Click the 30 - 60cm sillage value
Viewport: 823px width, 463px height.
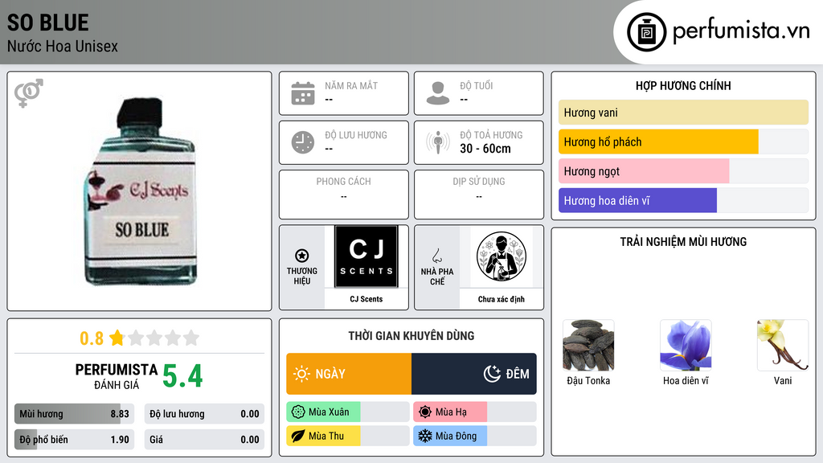485,149
